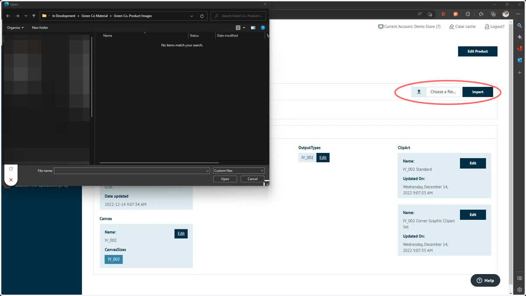This screenshot has width=526, height=296.
Task: Open the sidebar settings gear icon
Action: pos(520,289)
